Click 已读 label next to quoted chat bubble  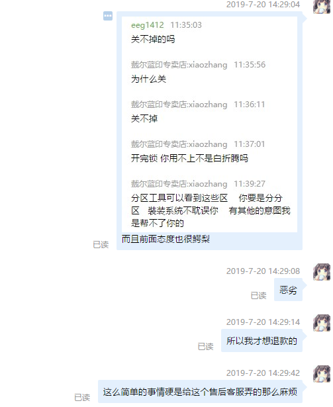click(101, 244)
